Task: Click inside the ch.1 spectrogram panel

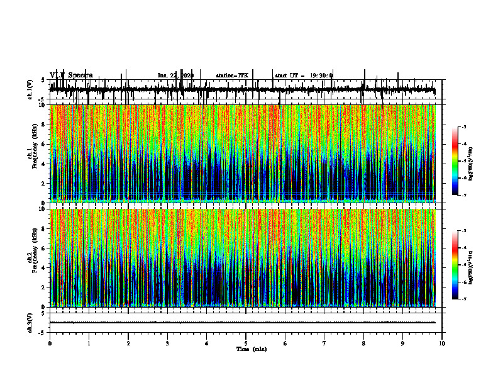Action: [x=243, y=153]
